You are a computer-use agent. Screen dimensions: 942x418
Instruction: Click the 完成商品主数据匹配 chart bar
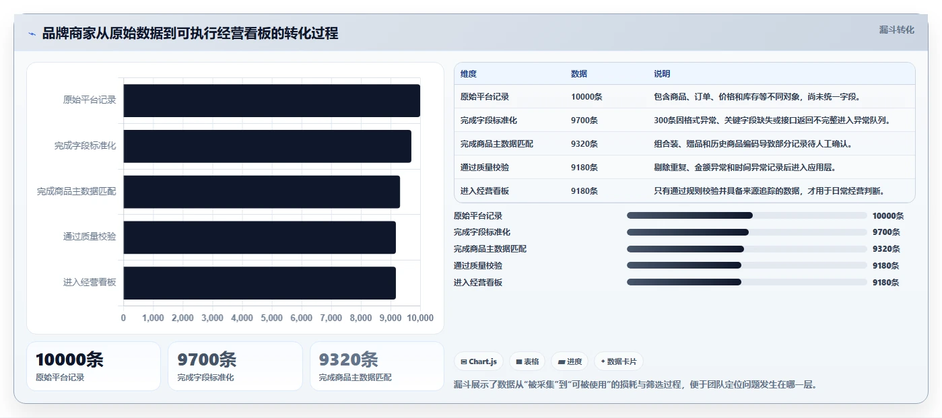click(261, 192)
